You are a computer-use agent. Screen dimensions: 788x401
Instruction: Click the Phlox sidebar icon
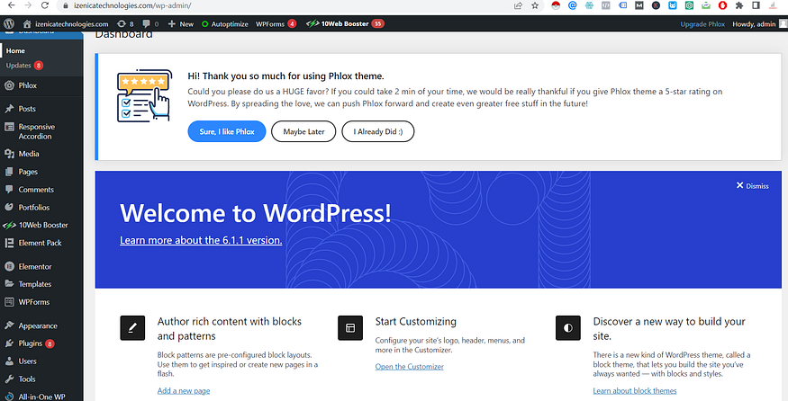[x=9, y=85]
